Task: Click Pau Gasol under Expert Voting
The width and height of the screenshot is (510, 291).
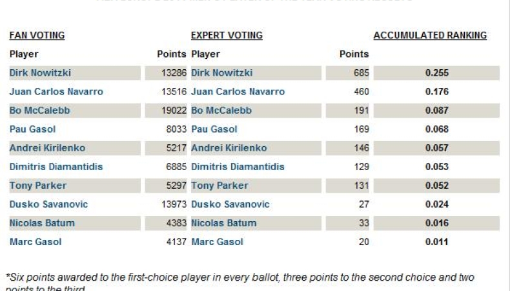Action: coord(214,129)
